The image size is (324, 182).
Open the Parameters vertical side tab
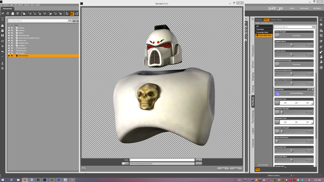coord(253,51)
